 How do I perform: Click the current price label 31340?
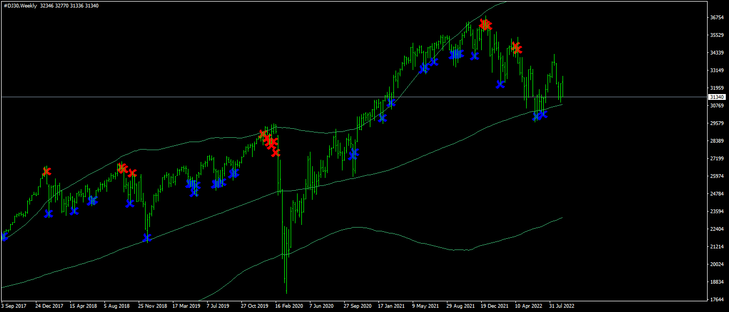click(717, 97)
